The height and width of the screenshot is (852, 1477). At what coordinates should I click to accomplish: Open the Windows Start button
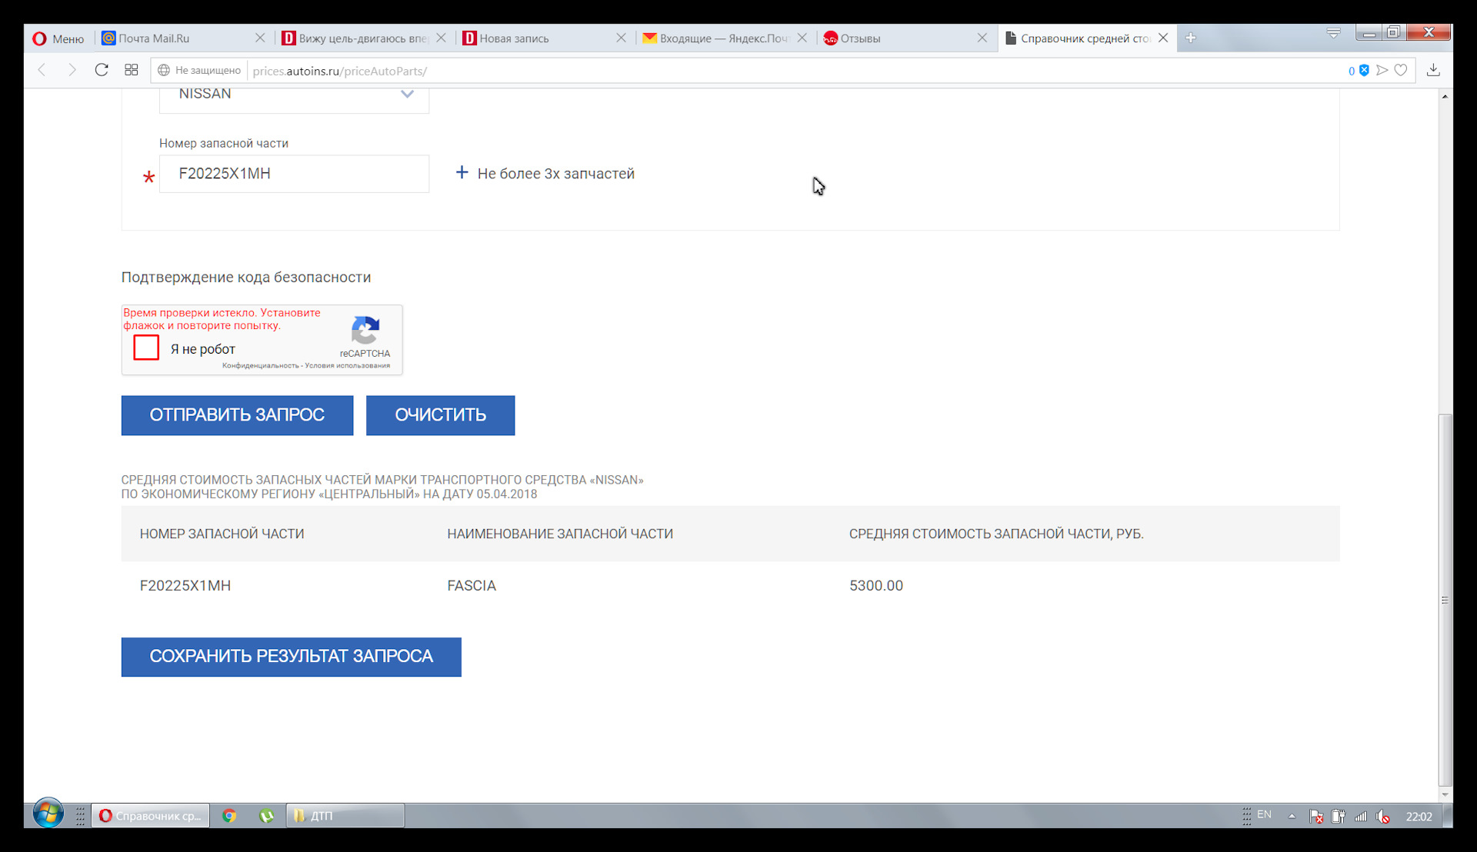click(48, 814)
